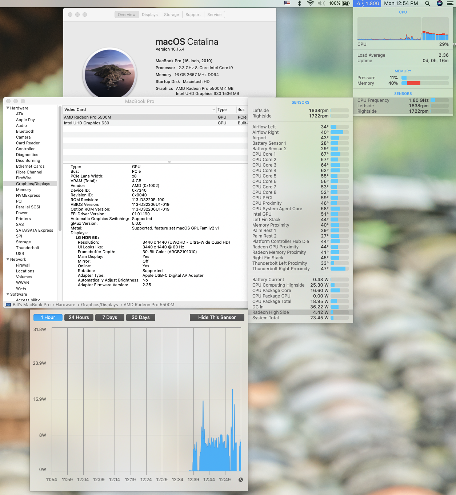The image size is (456, 495).
Task: Open the Wi-Fi status menu icon
Action: [310, 3]
